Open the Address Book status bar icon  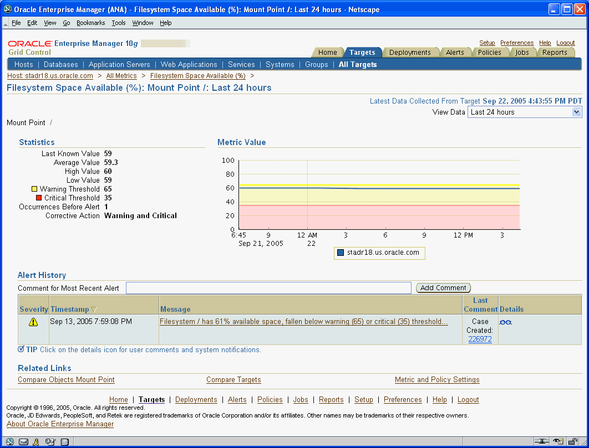[x=64, y=441]
